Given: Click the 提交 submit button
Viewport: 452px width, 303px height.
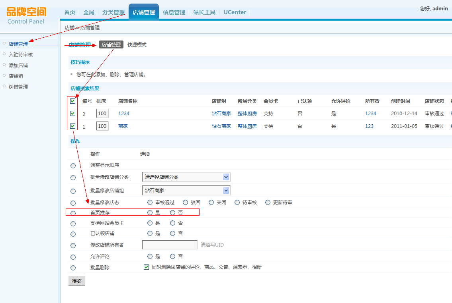Looking at the screenshot, I should coord(76,281).
